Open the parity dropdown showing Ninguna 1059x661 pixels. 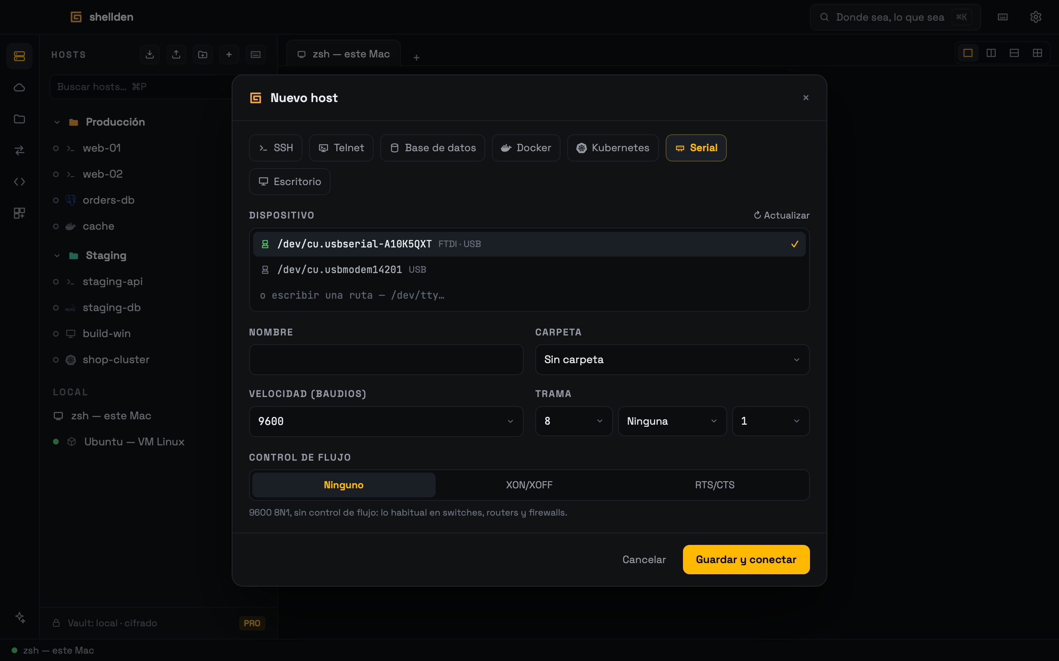[672, 421]
